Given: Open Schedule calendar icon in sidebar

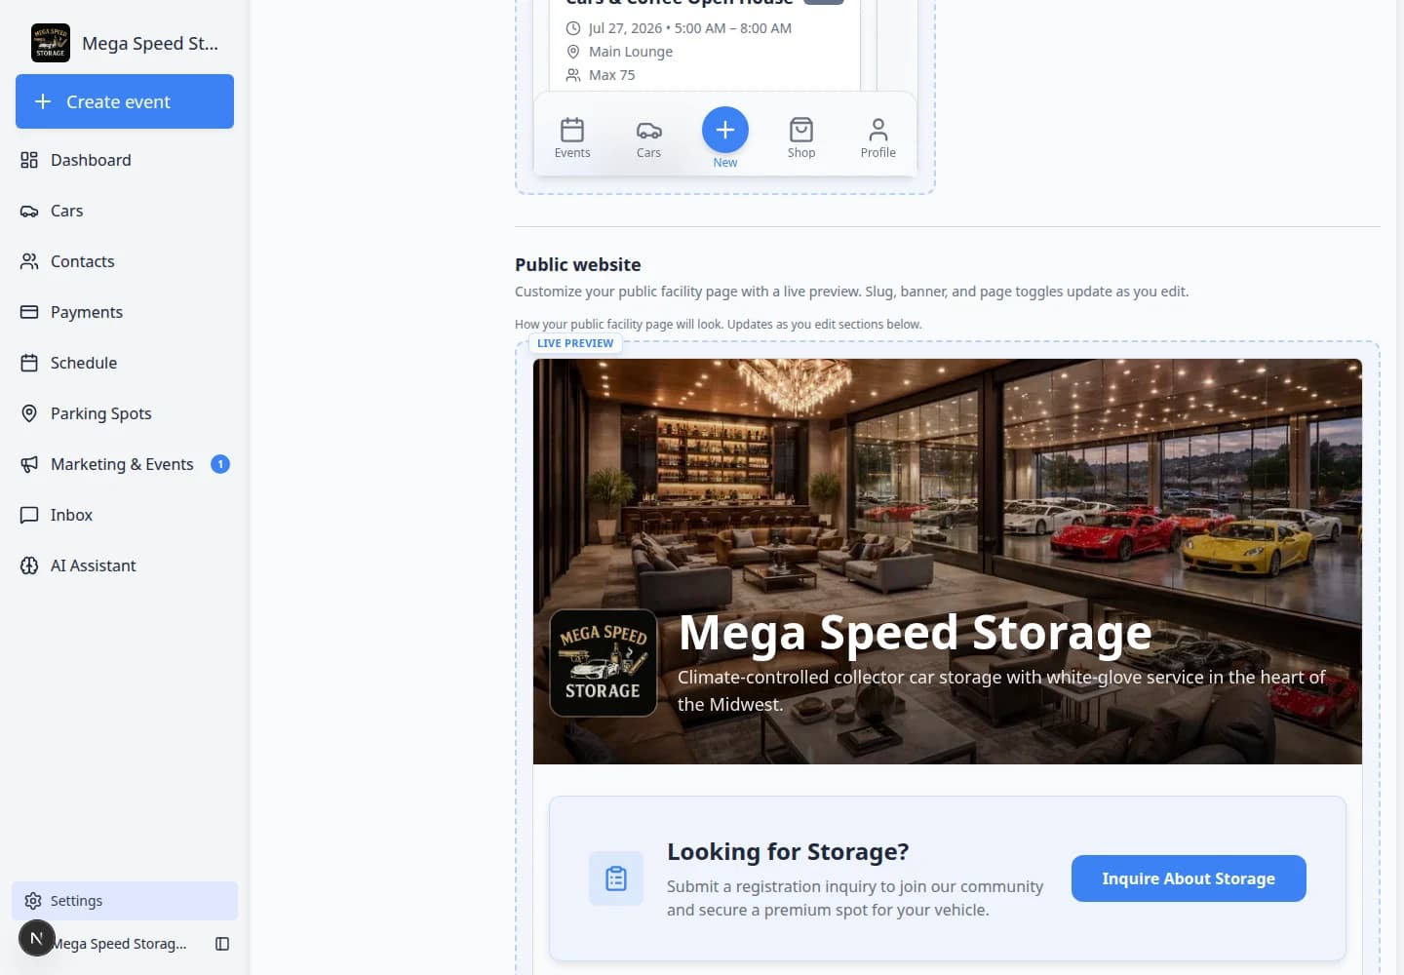Looking at the screenshot, I should 29,363.
